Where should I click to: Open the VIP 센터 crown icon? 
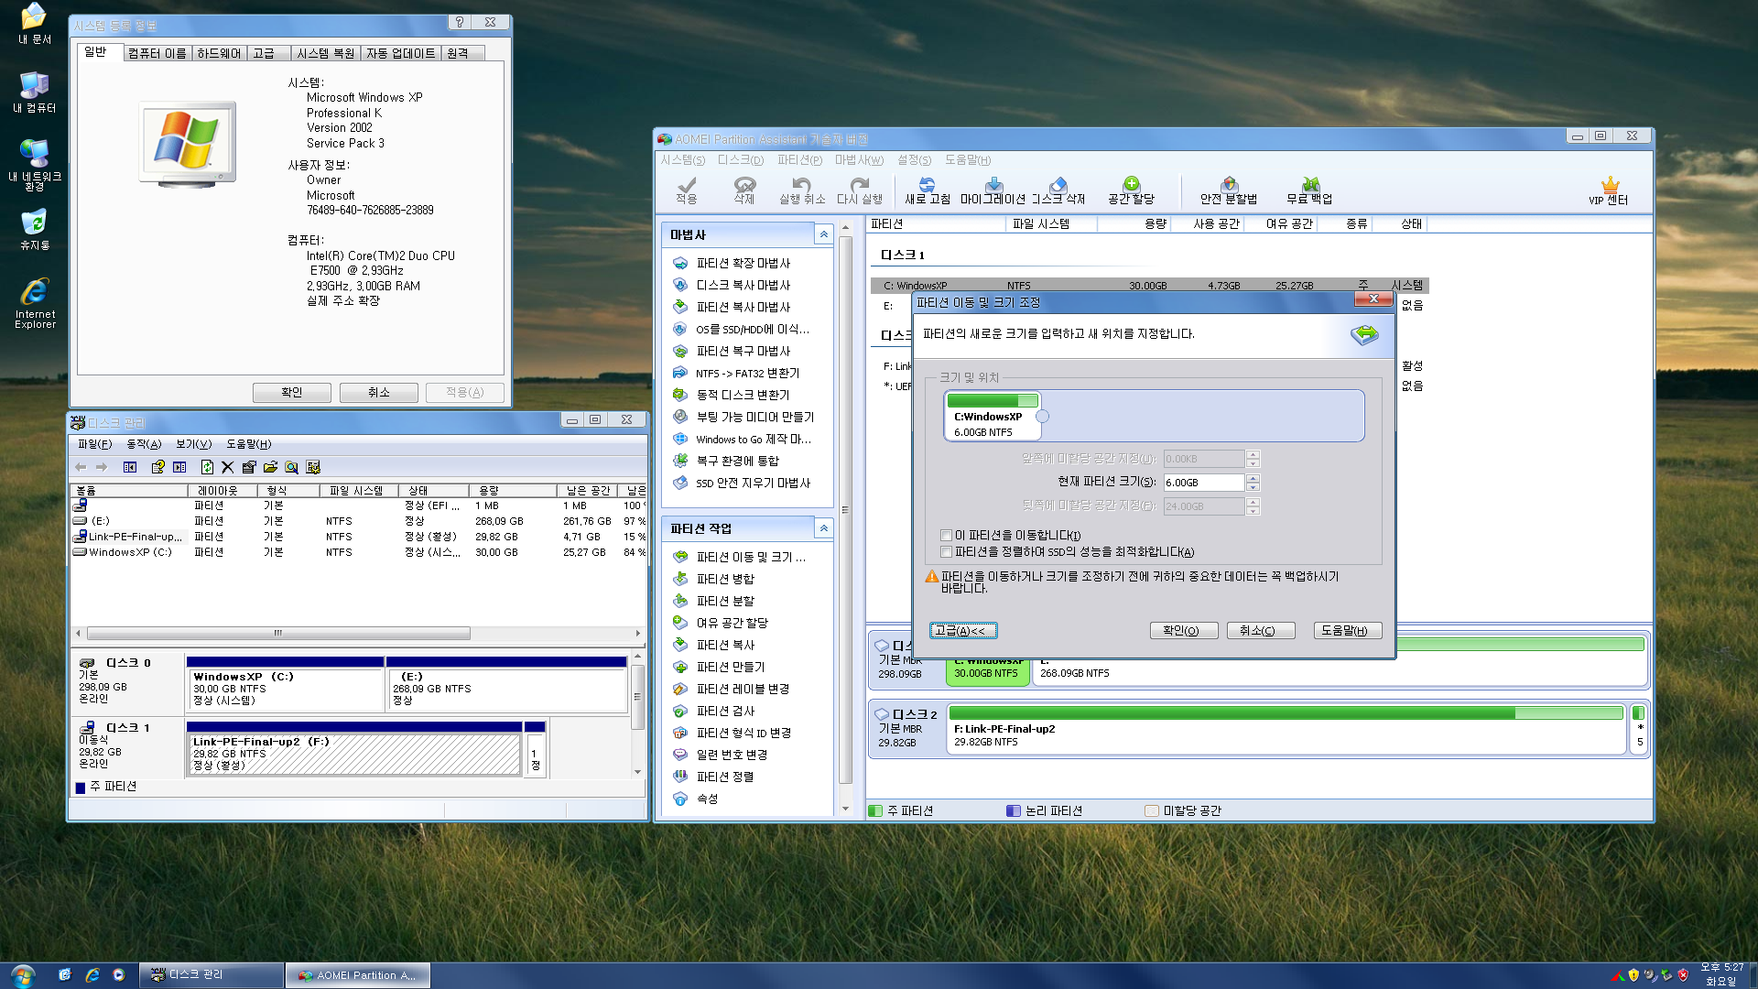[1609, 190]
